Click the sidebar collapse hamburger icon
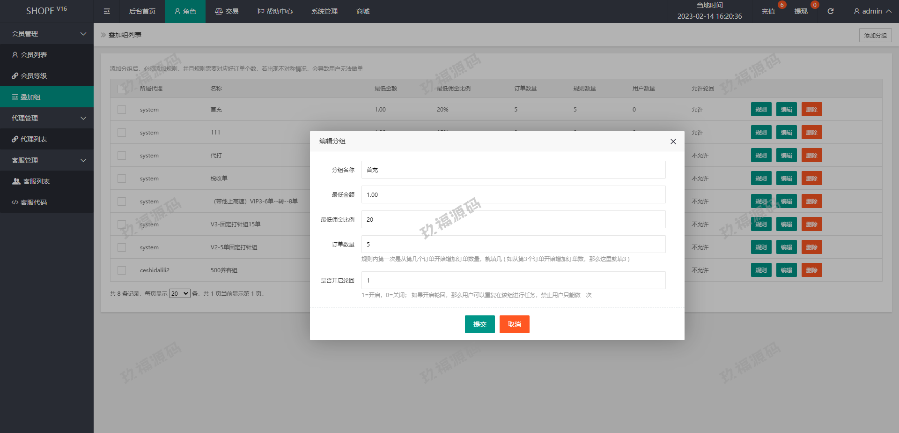The height and width of the screenshot is (433, 899). (107, 11)
